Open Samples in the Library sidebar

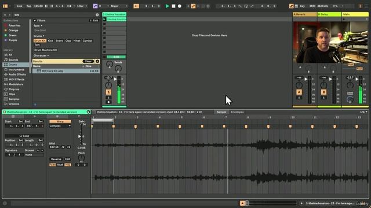14,99
